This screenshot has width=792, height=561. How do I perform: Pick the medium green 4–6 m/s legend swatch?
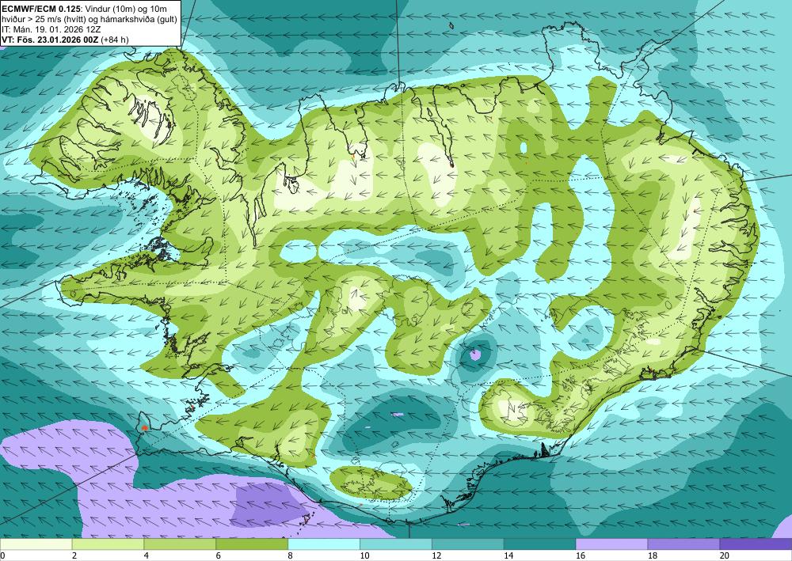click(x=180, y=544)
